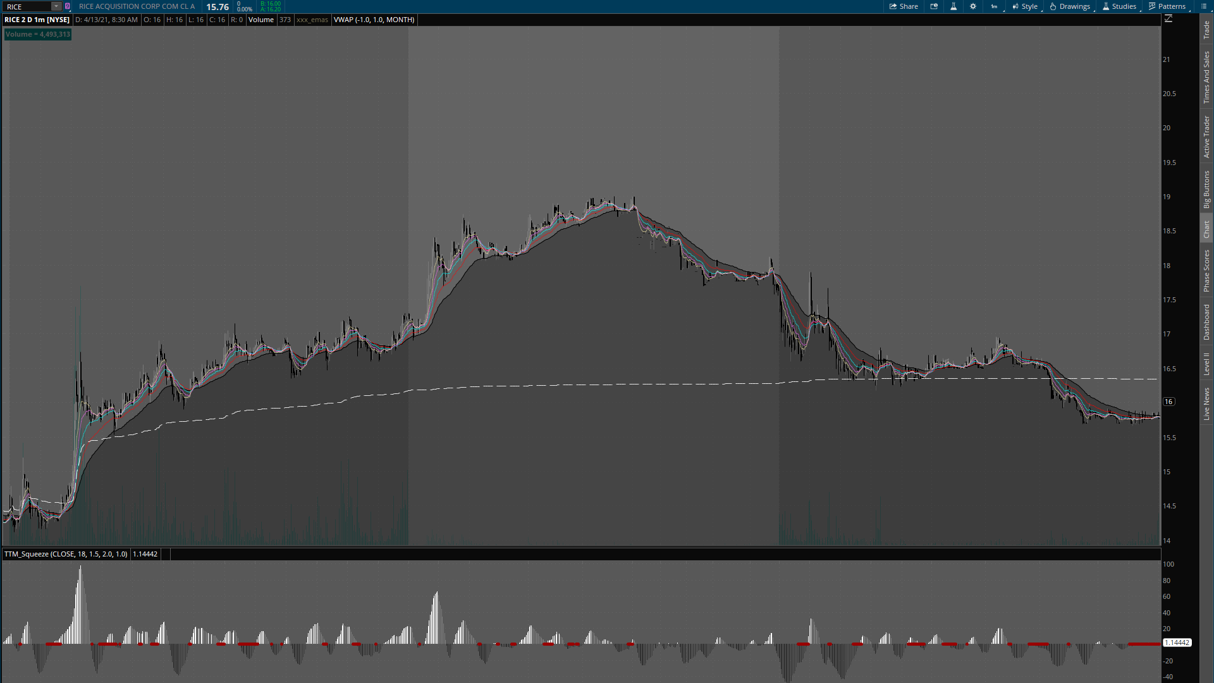Open the Style menu
The height and width of the screenshot is (683, 1214).
pyautogui.click(x=1025, y=6)
